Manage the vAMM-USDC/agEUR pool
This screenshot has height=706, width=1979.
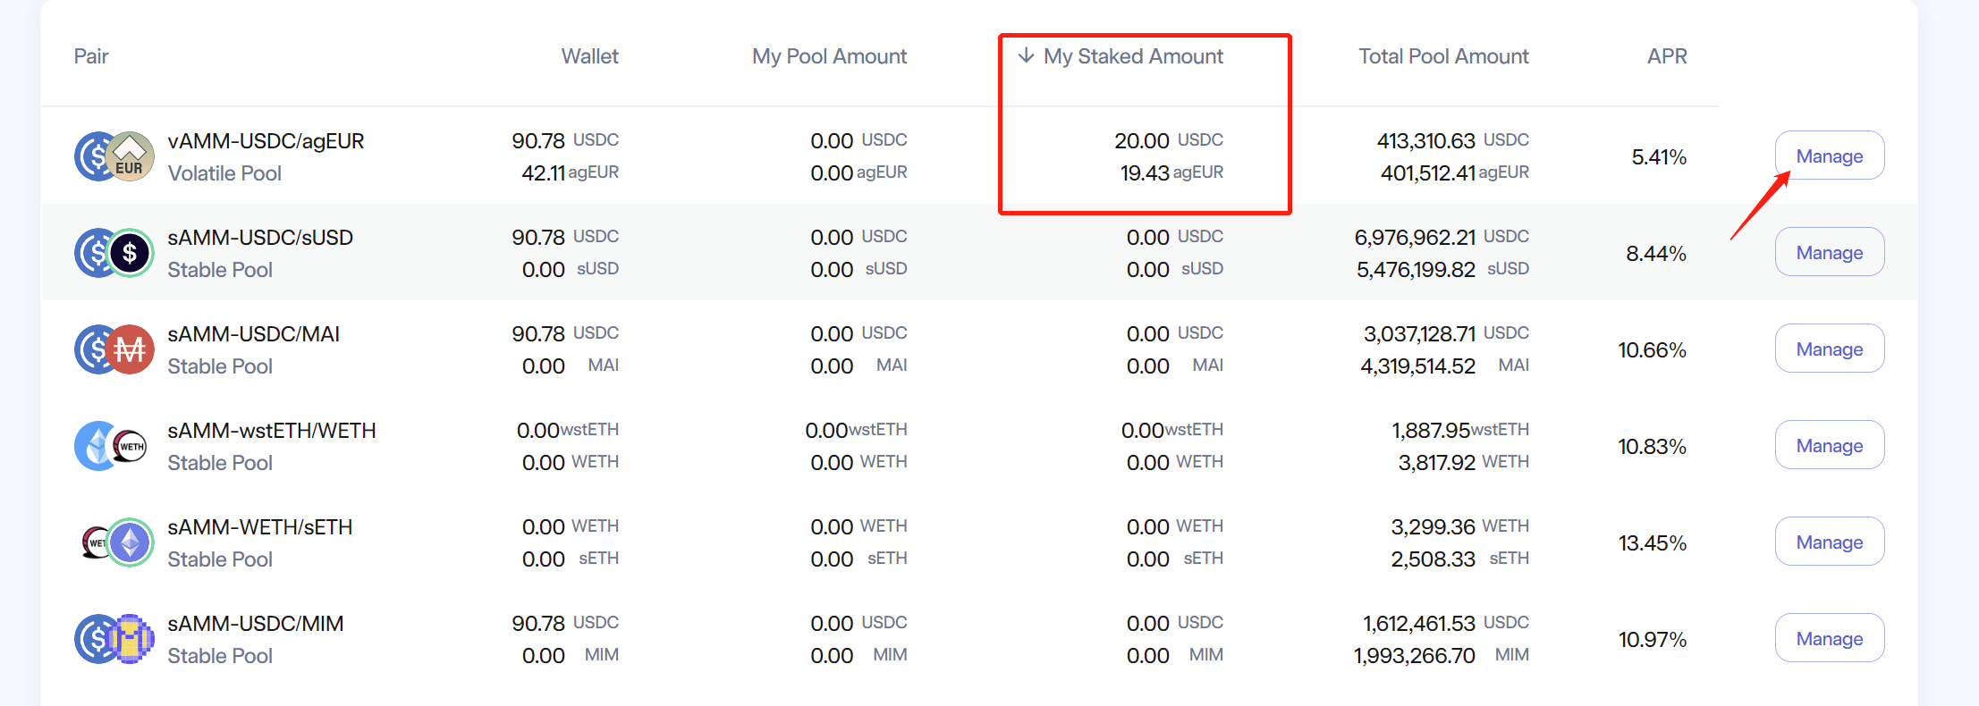[x=1830, y=155]
